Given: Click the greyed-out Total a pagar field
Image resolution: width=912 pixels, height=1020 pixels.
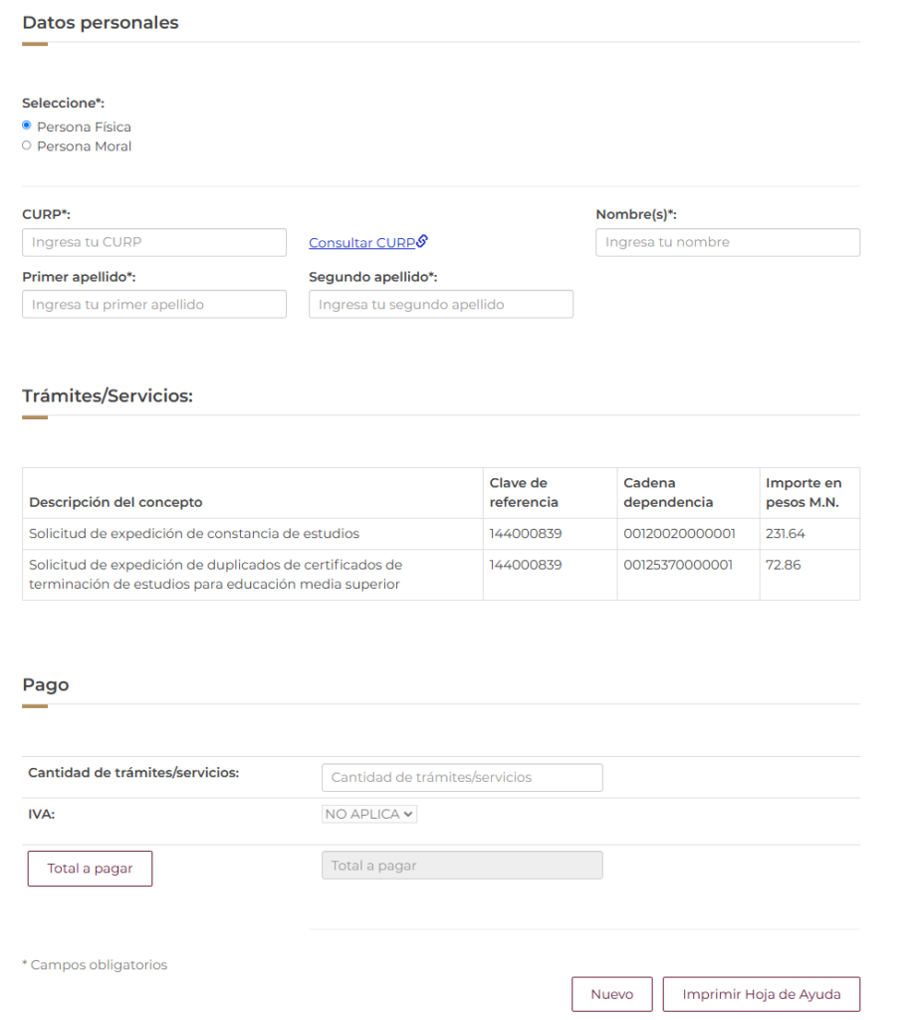Looking at the screenshot, I should 462,866.
